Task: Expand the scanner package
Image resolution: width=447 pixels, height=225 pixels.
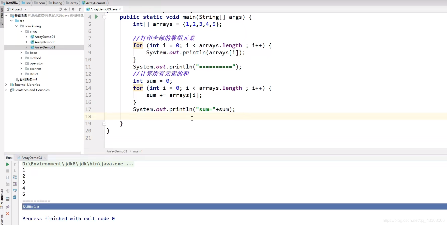Action: [21, 68]
